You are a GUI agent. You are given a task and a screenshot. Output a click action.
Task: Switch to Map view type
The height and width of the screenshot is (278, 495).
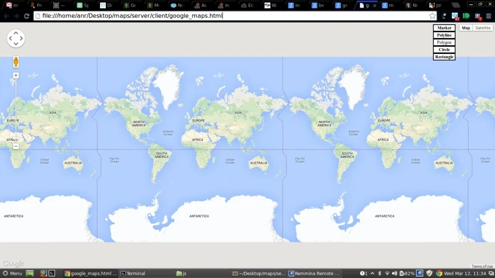point(466,27)
